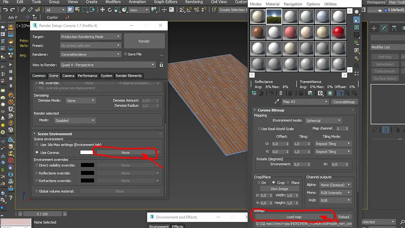Click the Load map button

point(294,217)
